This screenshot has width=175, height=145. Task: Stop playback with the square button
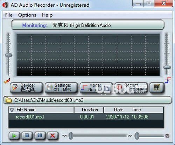pos(27,136)
